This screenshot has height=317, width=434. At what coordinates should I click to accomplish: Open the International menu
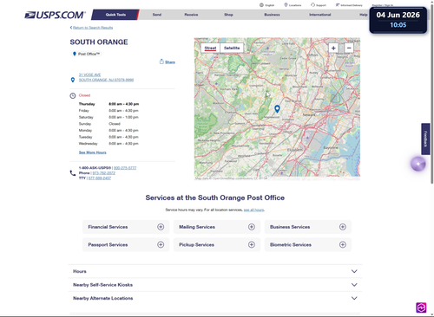click(319, 15)
